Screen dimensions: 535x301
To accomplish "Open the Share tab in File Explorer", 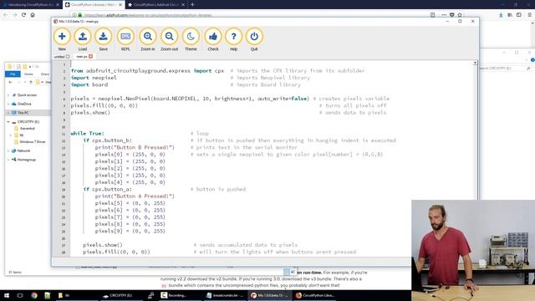I will [x=44, y=74].
